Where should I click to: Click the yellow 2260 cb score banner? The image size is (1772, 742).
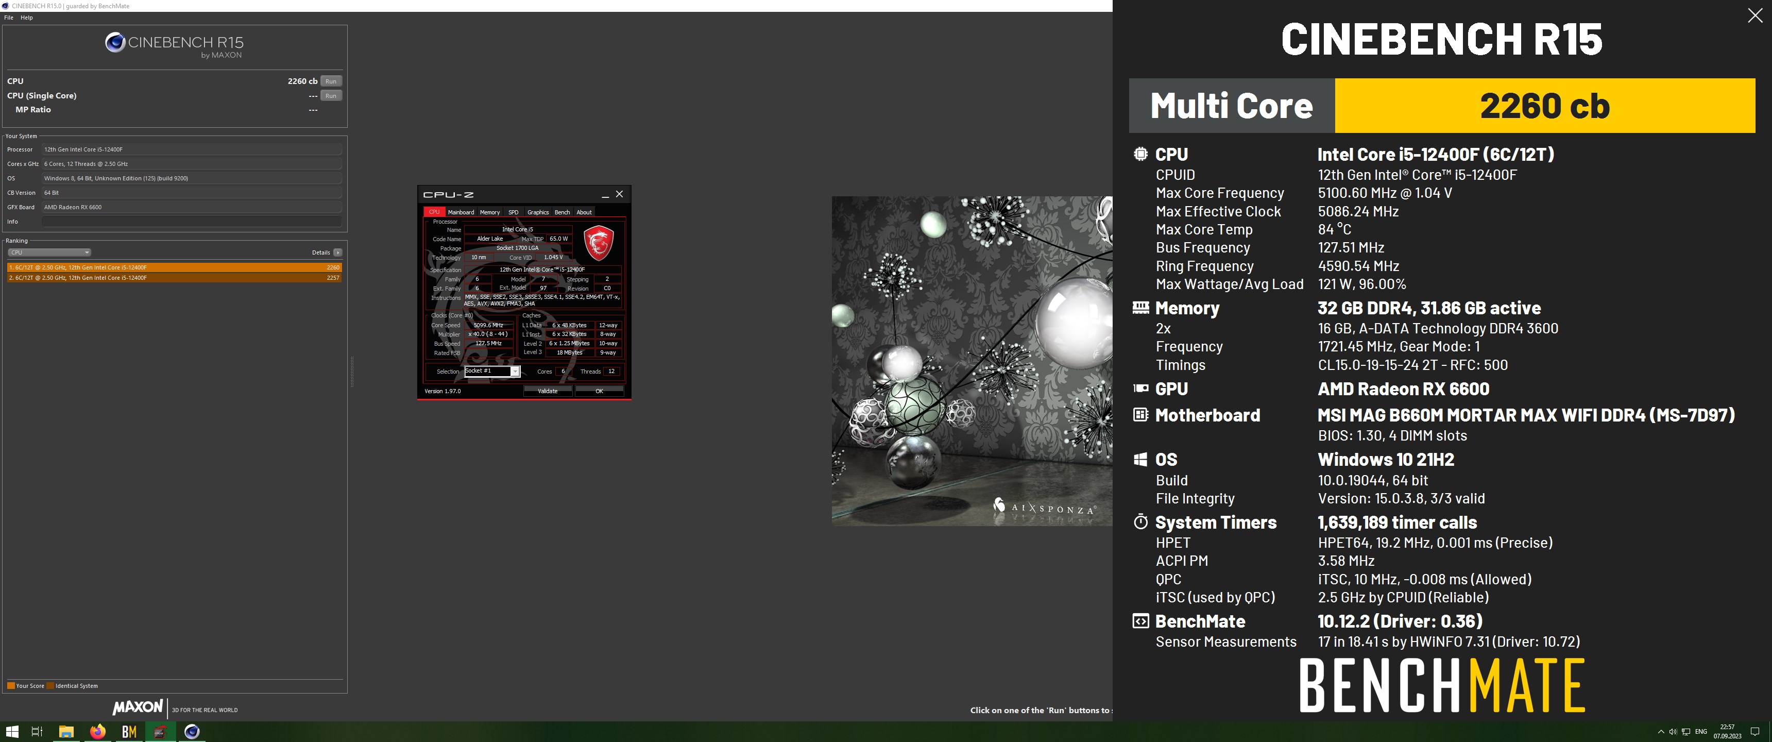coord(1545,105)
